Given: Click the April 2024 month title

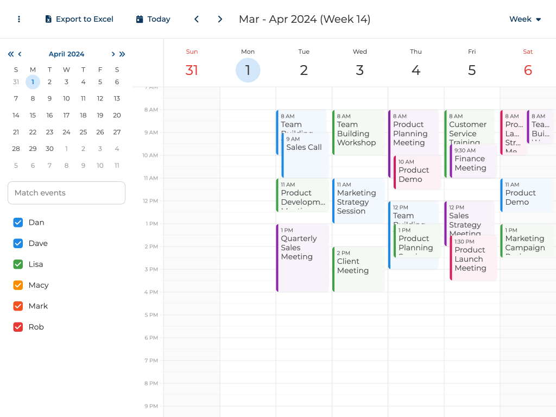Looking at the screenshot, I should coord(66,54).
